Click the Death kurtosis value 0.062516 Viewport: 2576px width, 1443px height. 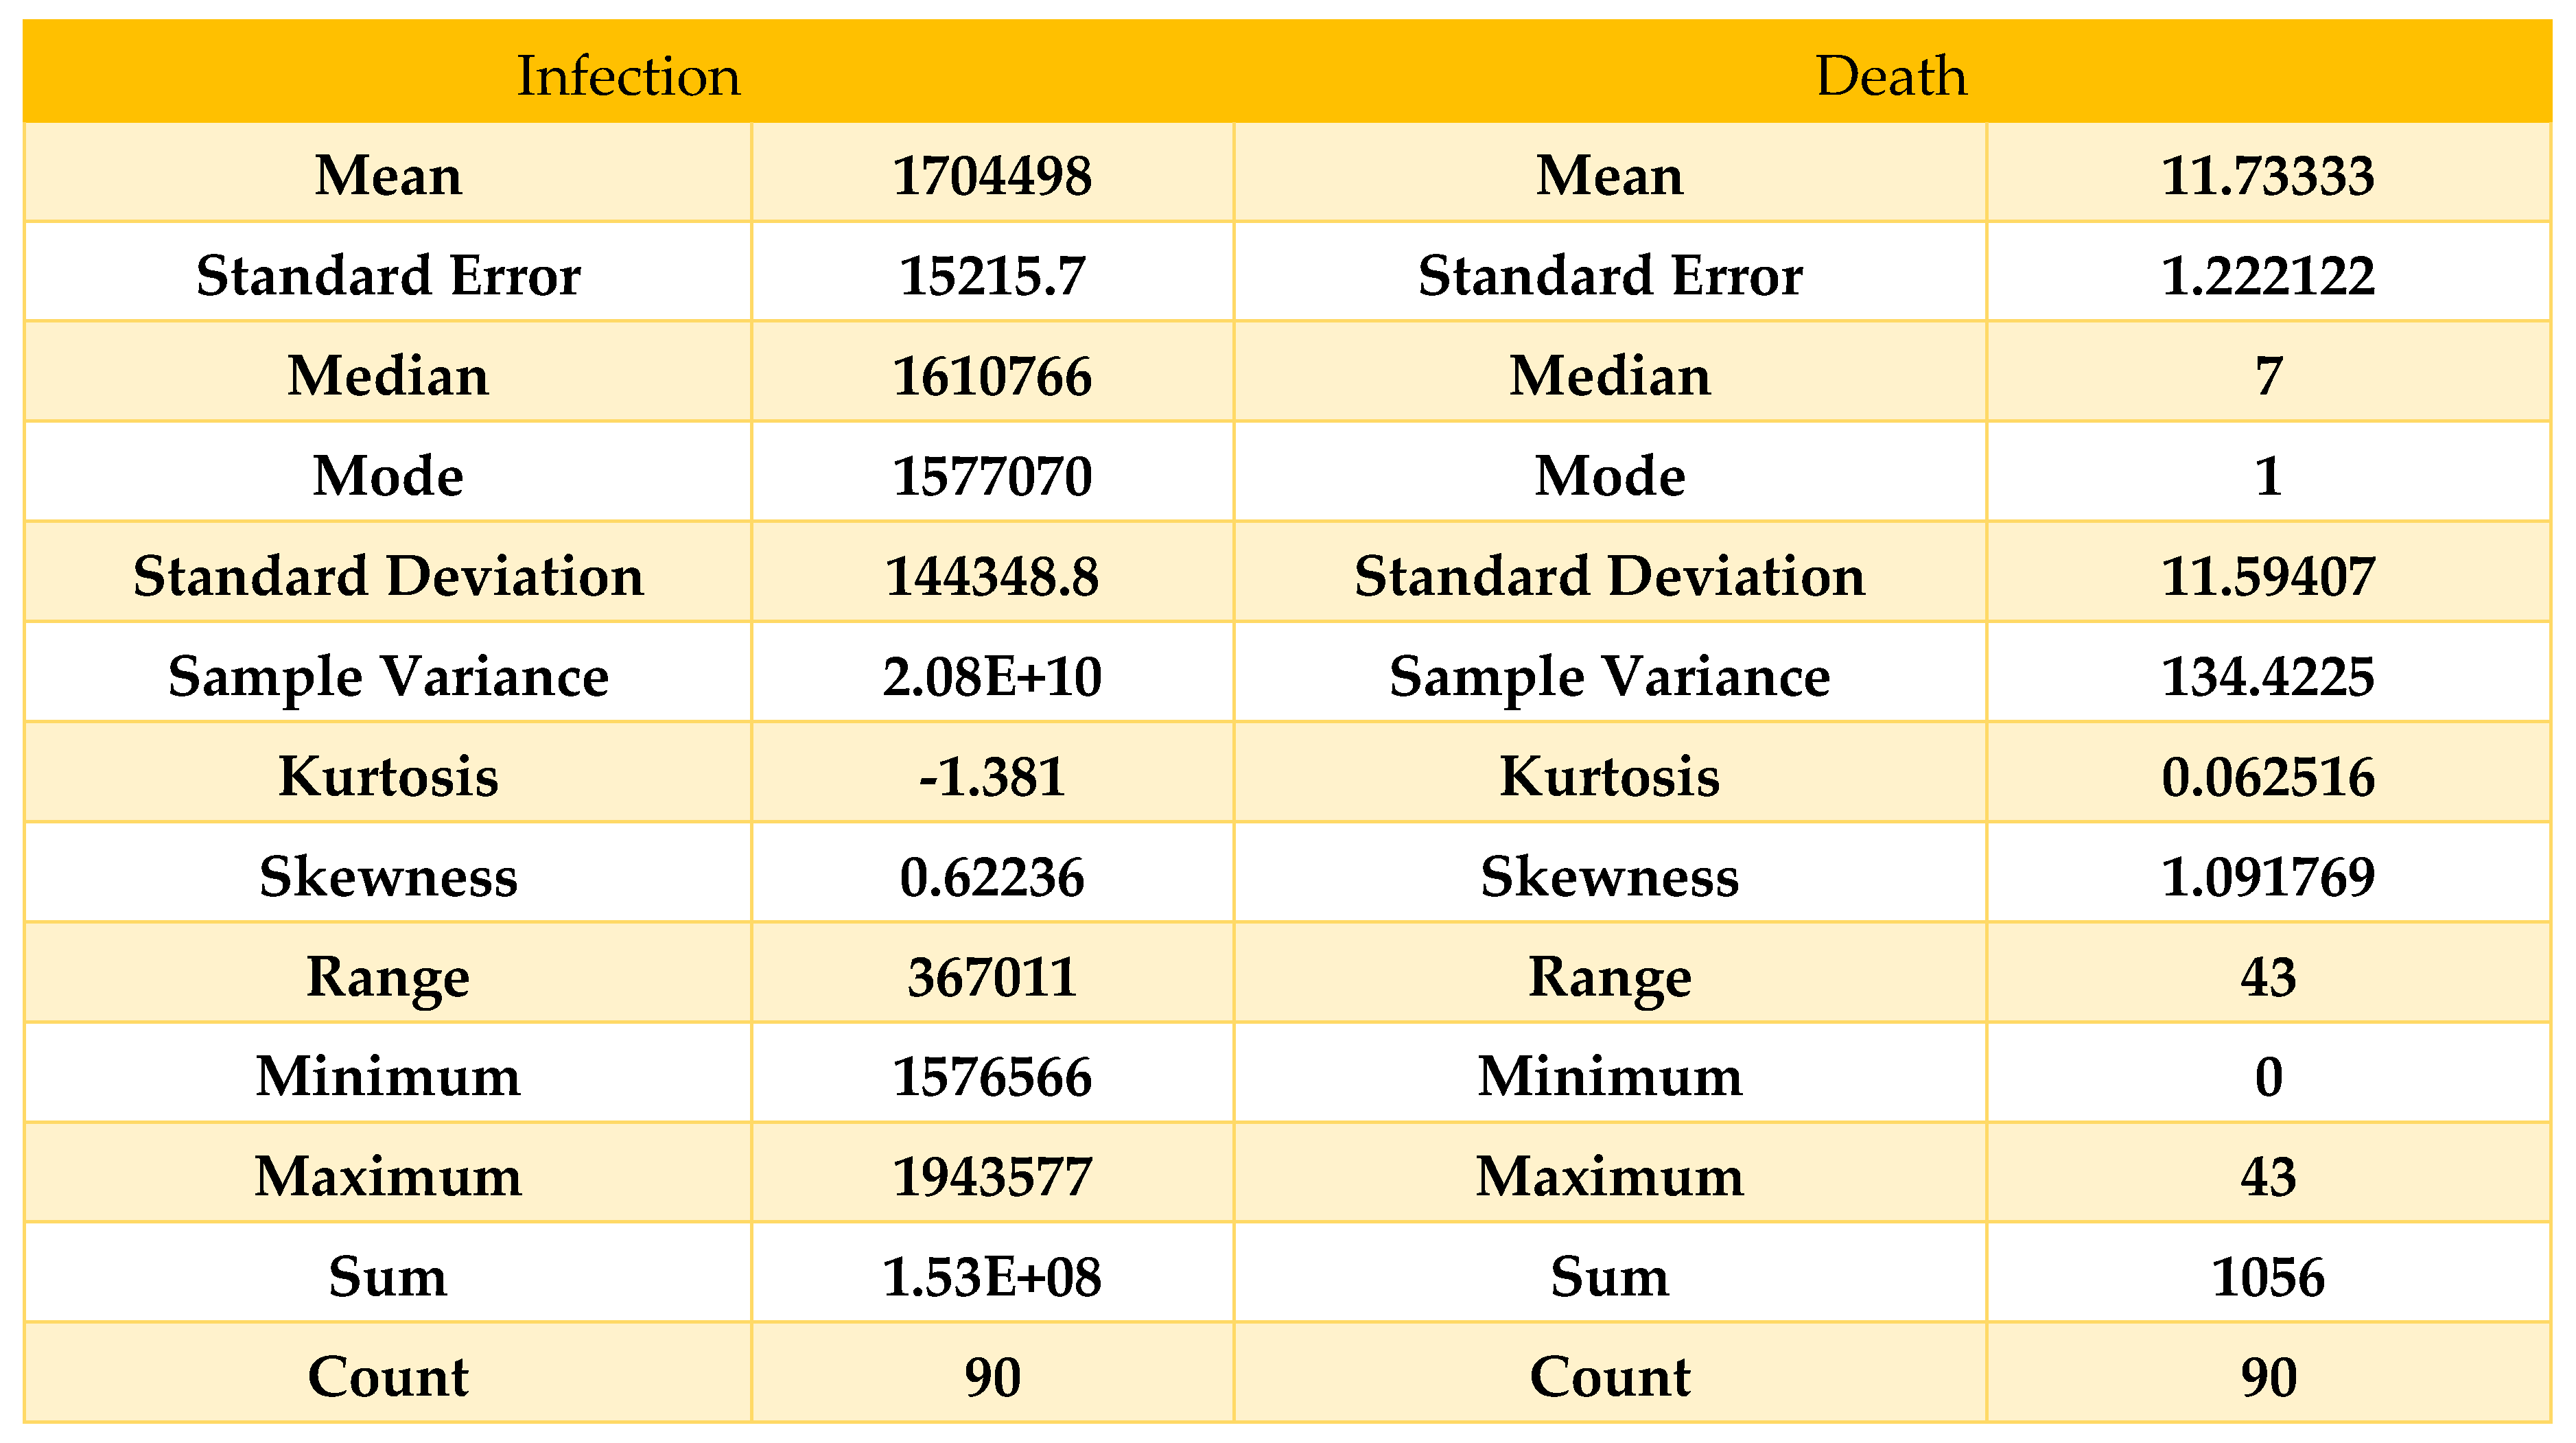2267,777
